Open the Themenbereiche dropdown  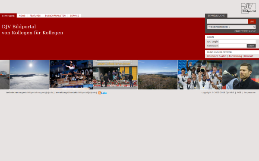[x=231, y=27]
